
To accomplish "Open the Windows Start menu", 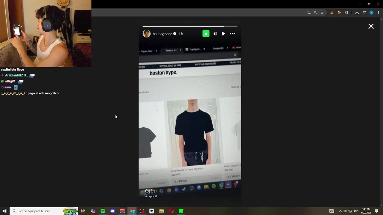I will click(5, 211).
